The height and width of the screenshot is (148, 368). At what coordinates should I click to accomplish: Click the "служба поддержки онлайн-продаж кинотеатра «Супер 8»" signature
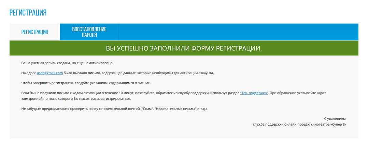tap(300, 125)
